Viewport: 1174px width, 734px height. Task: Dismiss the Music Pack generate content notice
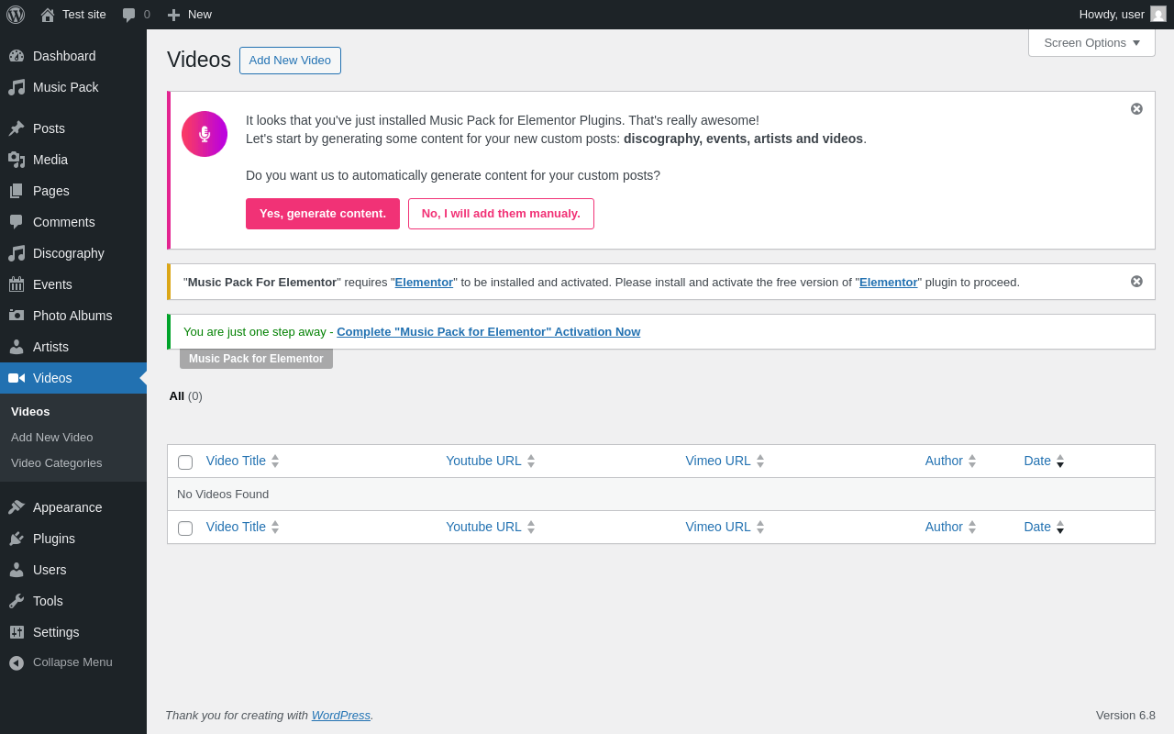1136,109
